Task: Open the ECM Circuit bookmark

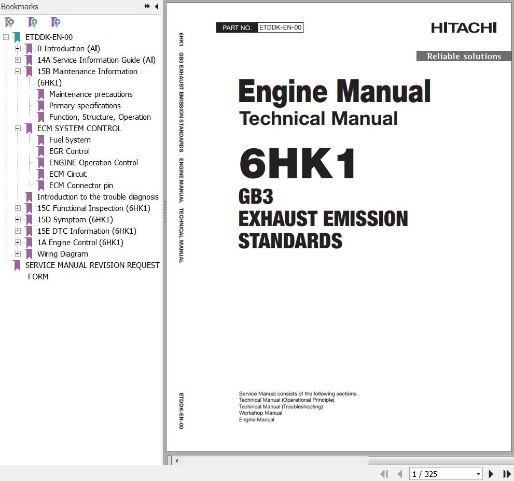Action: point(68,174)
